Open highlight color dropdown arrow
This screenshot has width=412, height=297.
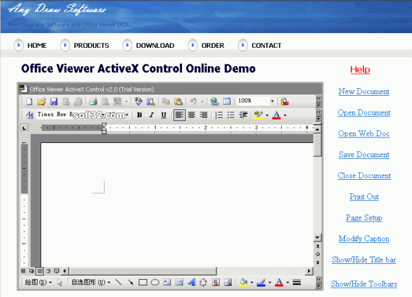click(267, 115)
